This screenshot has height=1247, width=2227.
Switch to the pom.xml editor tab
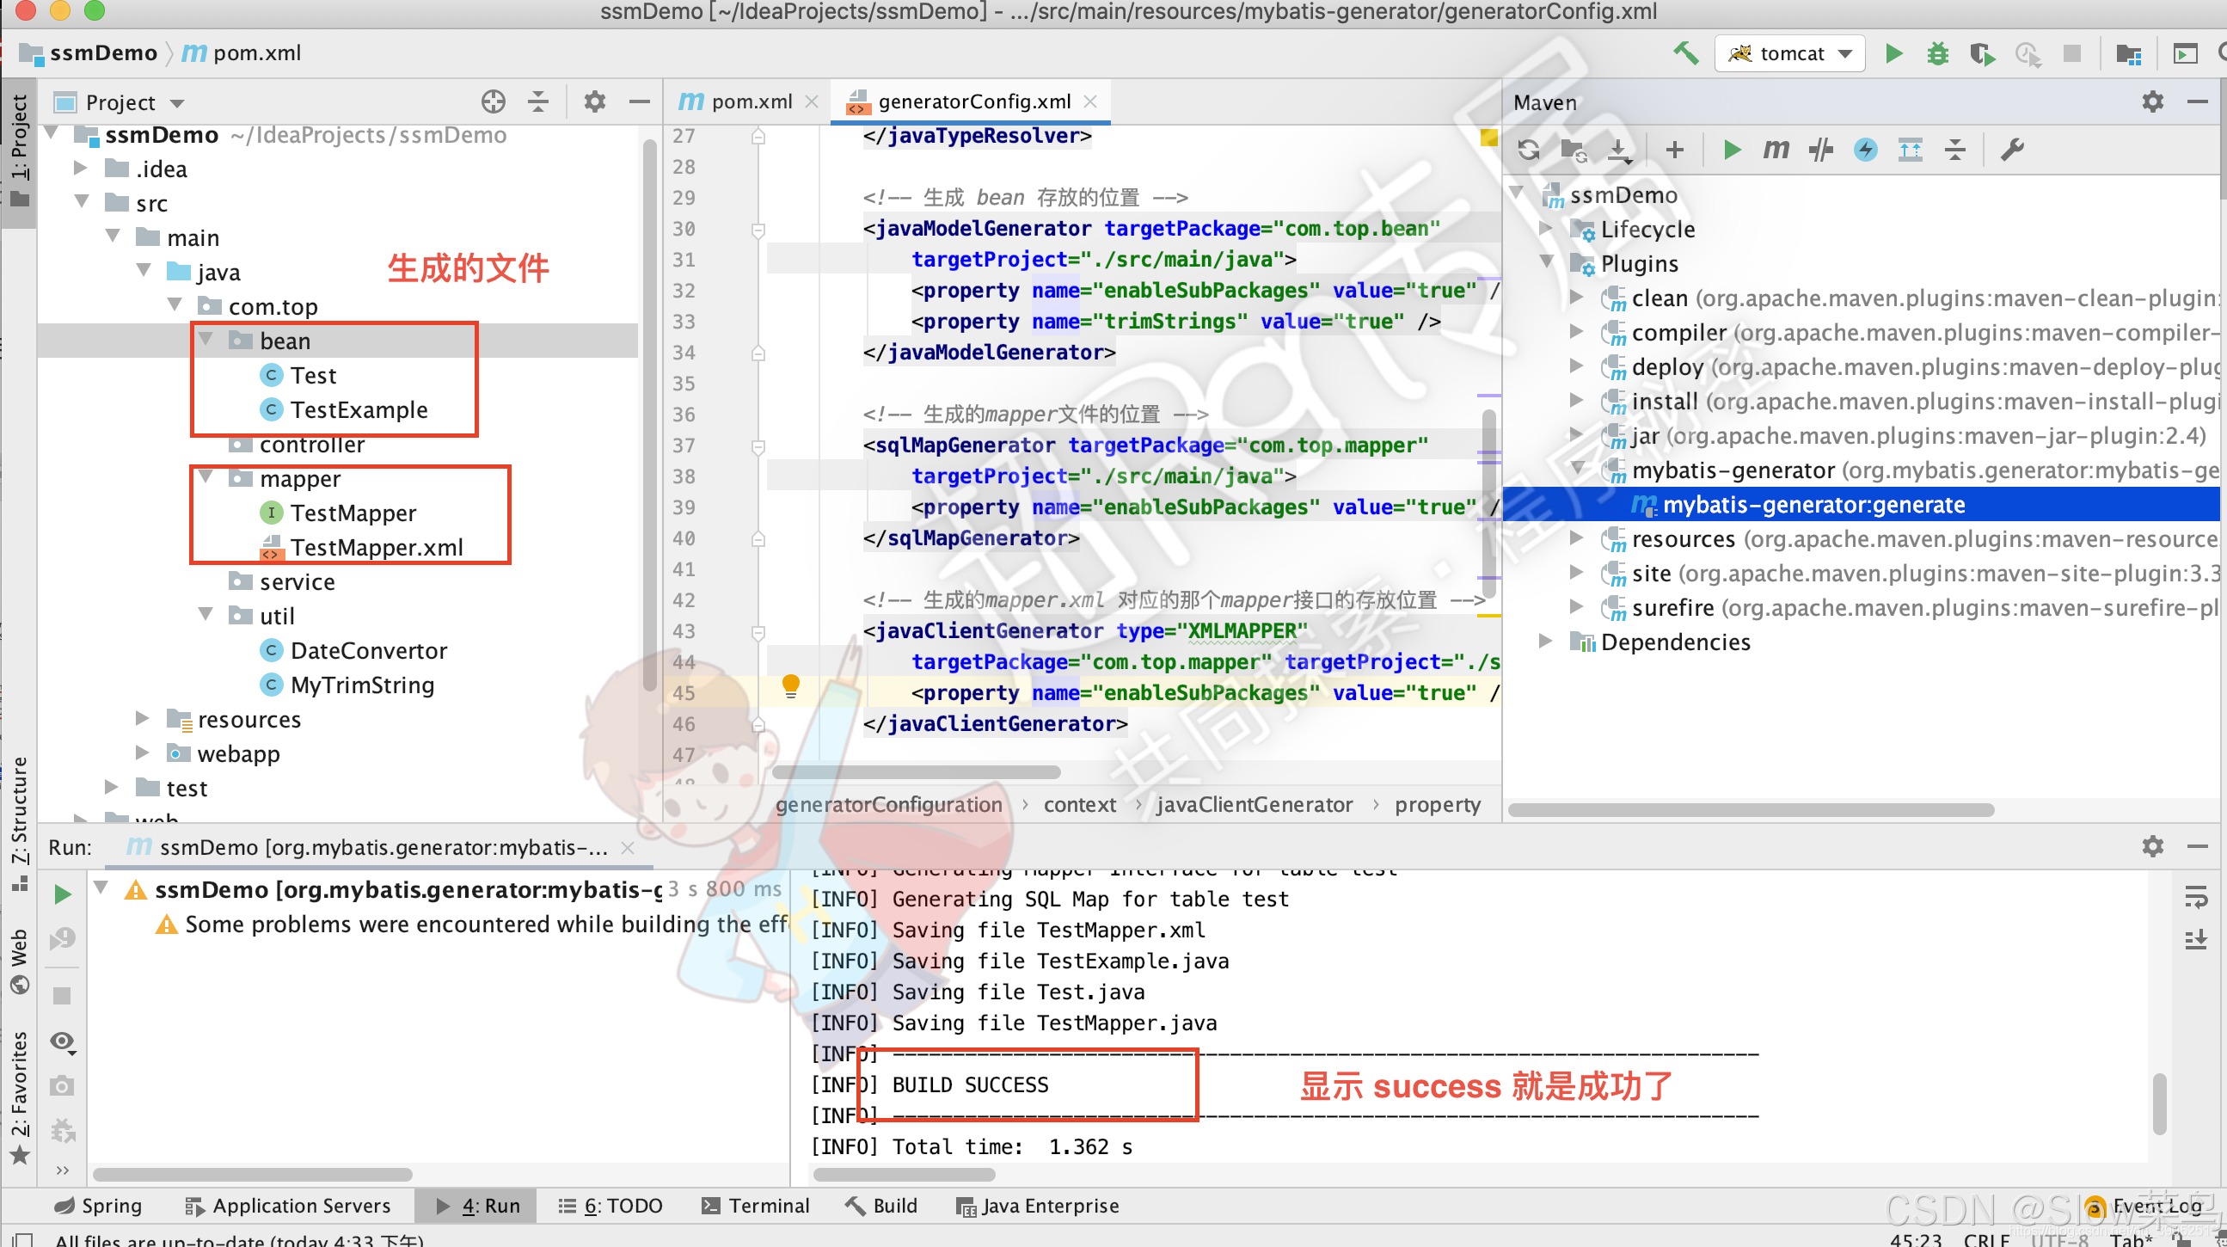(x=737, y=102)
